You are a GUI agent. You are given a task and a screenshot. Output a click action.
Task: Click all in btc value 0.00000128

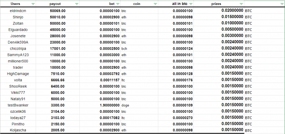click(x=183, y=74)
